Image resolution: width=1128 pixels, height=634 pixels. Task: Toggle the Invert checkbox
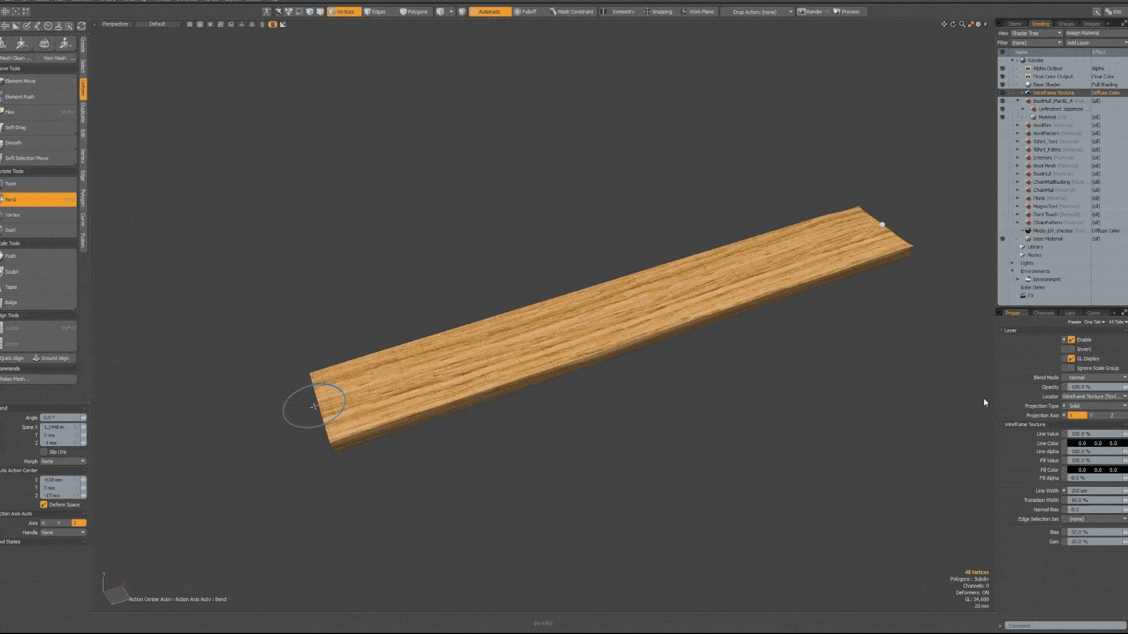pos(1071,349)
